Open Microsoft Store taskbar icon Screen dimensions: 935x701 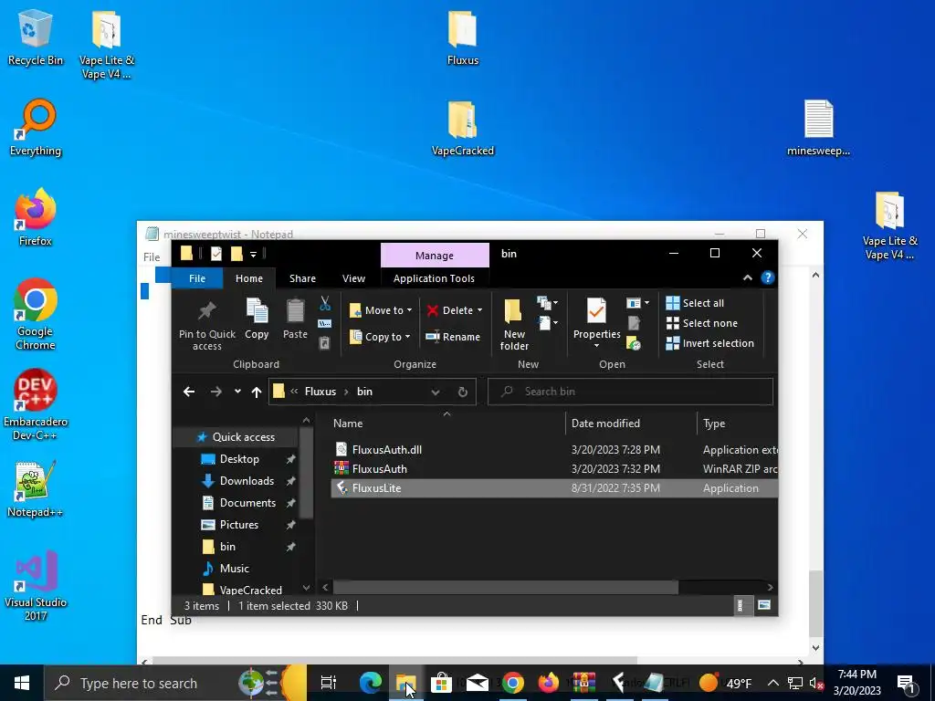point(441,683)
